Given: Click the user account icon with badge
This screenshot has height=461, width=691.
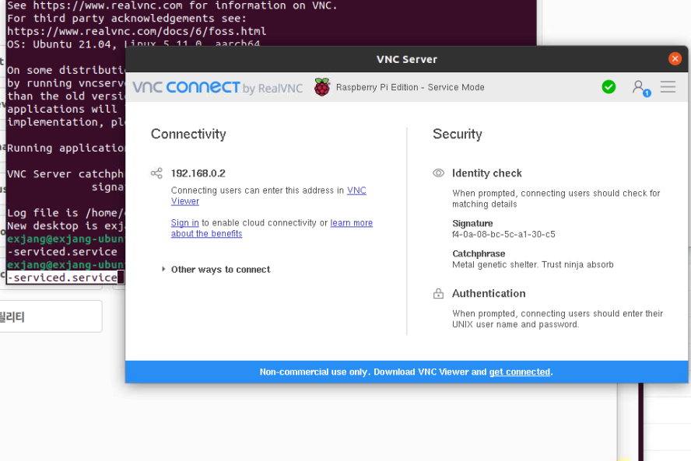Looking at the screenshot, I should click(x=641, y=88).
